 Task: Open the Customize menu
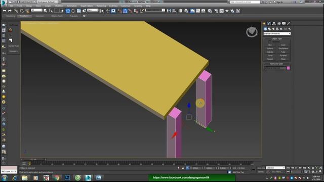(126, 6)
